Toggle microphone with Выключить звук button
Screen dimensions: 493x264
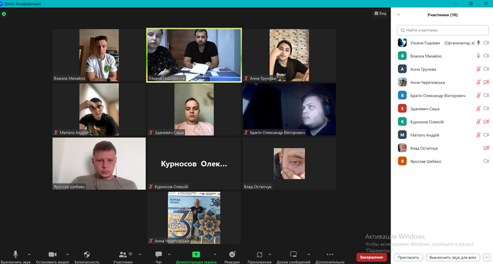tap(15, 254)
